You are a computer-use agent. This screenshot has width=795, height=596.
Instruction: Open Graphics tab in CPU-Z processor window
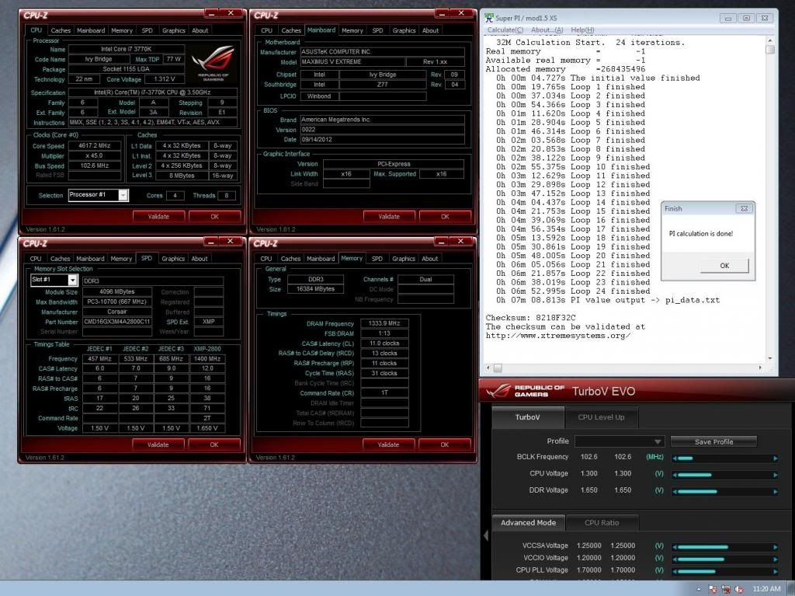pyautogui.click(x=173, y=30)
